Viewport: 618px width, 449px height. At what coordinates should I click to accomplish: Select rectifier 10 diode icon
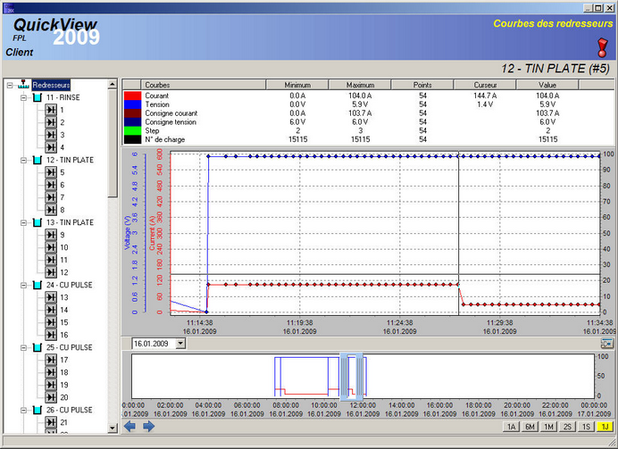[x=51, y=247]
